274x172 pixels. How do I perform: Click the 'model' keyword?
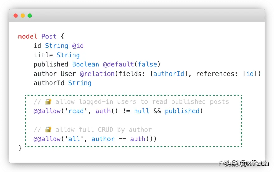(x=28, y=37)
